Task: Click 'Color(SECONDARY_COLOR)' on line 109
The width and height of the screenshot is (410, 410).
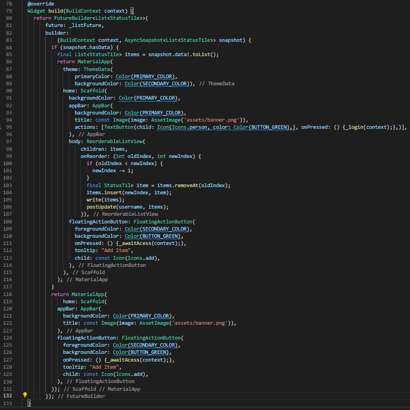Action: [157, 229]
